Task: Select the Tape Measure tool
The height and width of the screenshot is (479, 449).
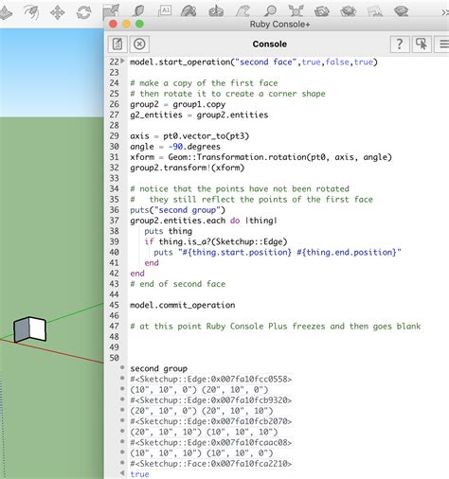Action: pyautogui.click(x=137, y=11)
